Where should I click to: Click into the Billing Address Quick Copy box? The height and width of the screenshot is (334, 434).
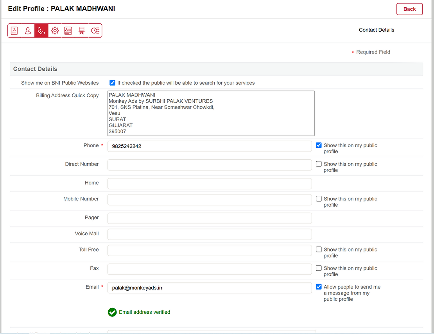[x=211, y=113]
